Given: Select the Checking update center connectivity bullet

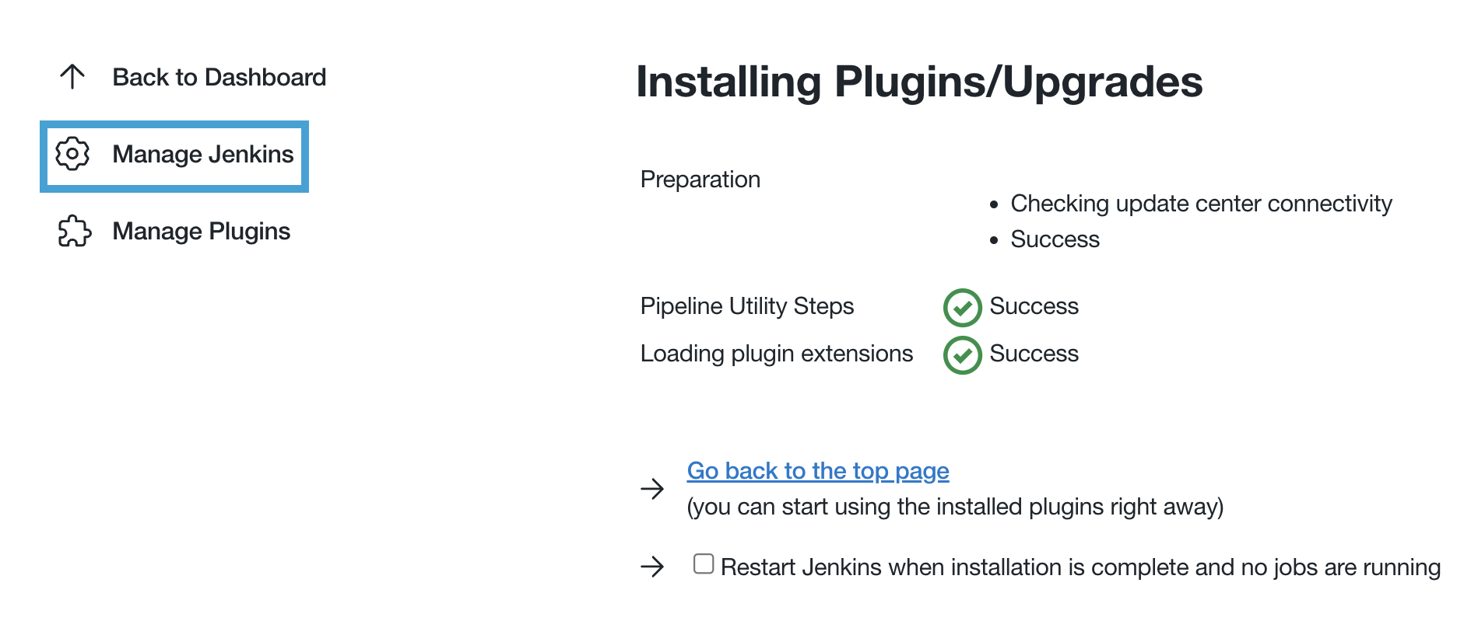Looking at the screenshot, I should (x=1201, y=204).
